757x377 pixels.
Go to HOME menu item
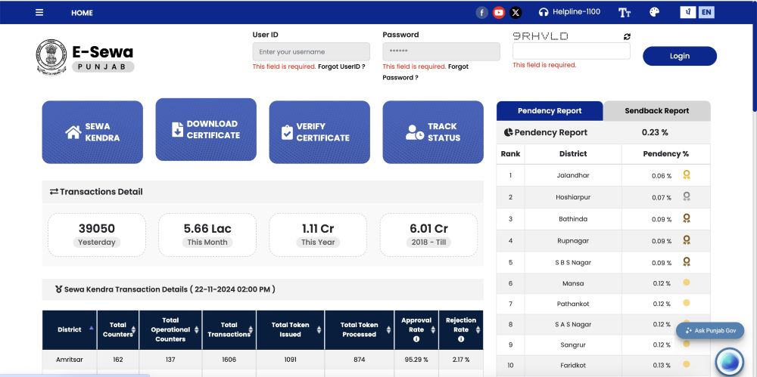click(82, 13)
